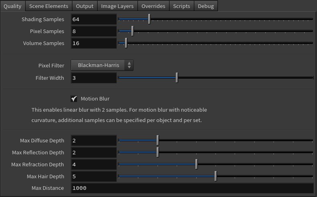317x197 pixels.
Task: Focus the Max Distance input field
Action: [x=192, y=188]
